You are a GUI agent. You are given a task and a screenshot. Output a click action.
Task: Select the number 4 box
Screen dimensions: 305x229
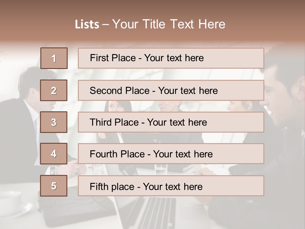[54, 154]
